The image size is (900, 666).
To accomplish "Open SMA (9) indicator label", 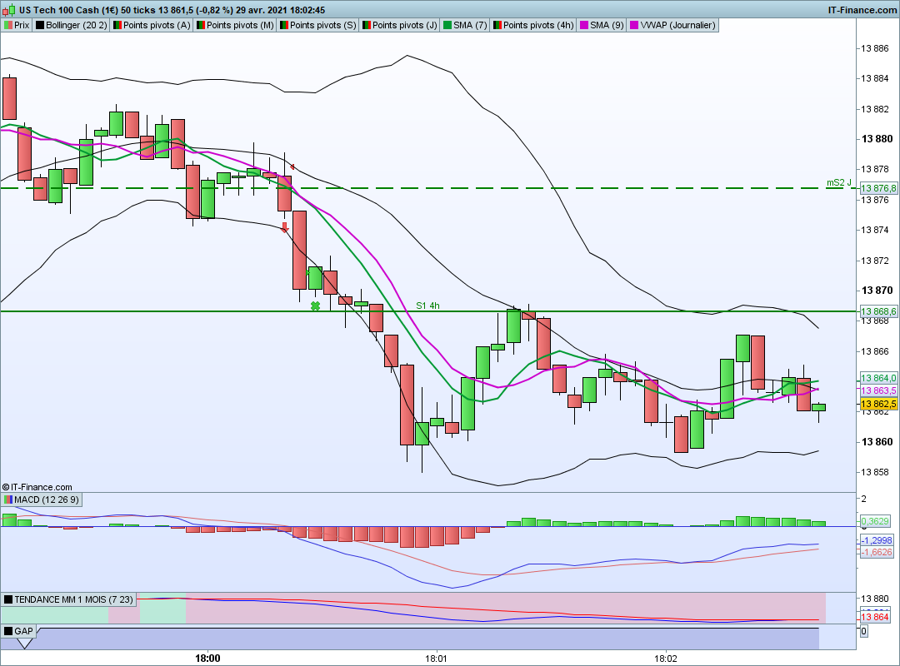I will pos(602,25).
